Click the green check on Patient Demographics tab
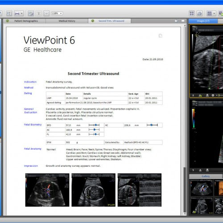This screenshot has width=223, height=223. coord(8,21)
